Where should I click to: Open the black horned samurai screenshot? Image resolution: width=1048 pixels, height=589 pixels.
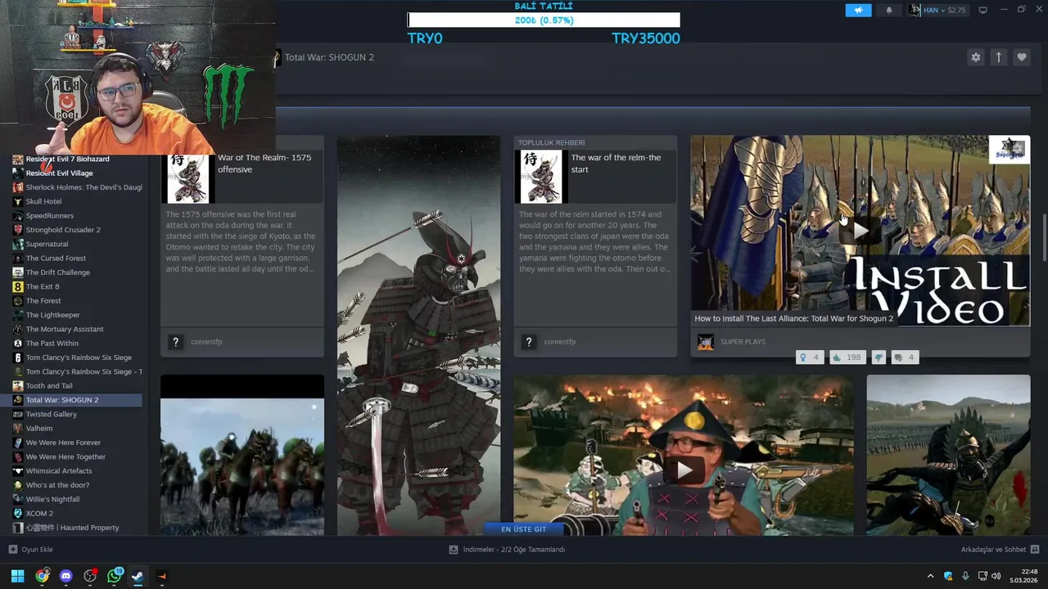tap(948, 455)
